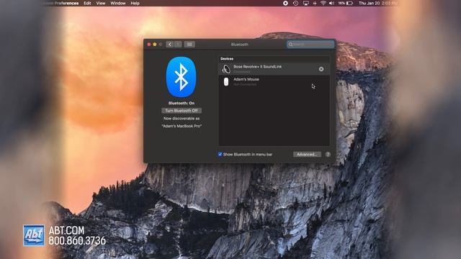Click the forward arrow in the toolbar

(x=178, y=45)
